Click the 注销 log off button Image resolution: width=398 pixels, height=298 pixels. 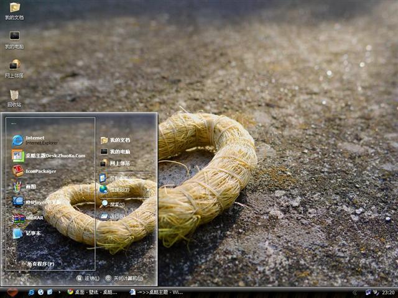88,278
